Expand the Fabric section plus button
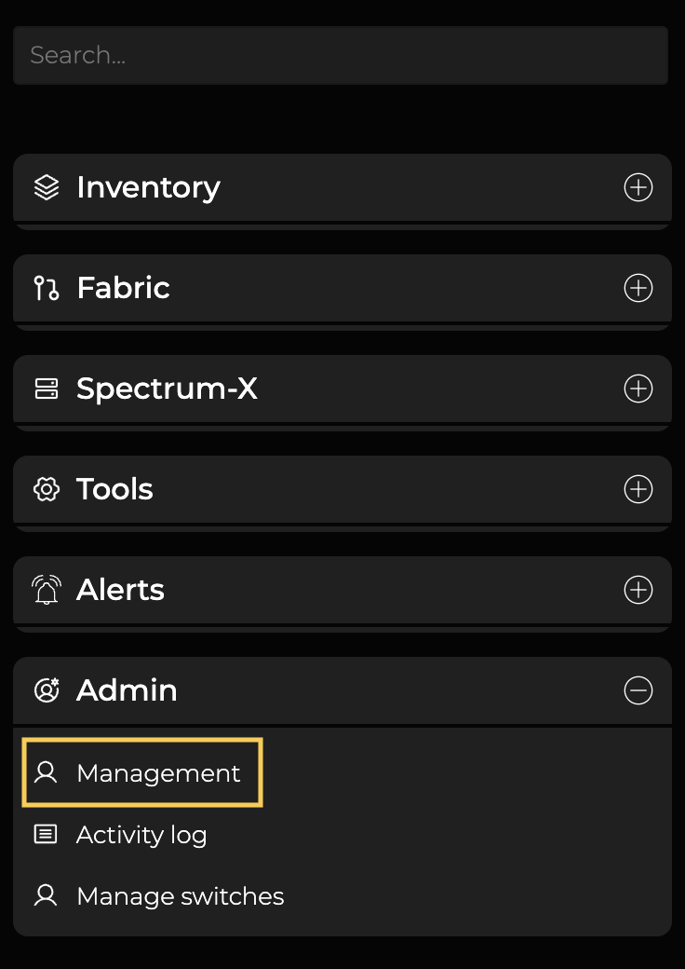 click(638, 288)
